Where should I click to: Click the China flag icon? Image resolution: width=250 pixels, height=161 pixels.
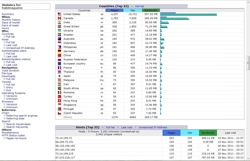[59, 55]
